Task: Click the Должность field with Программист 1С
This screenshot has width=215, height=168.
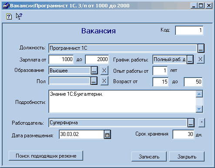Action: (123, 48)
